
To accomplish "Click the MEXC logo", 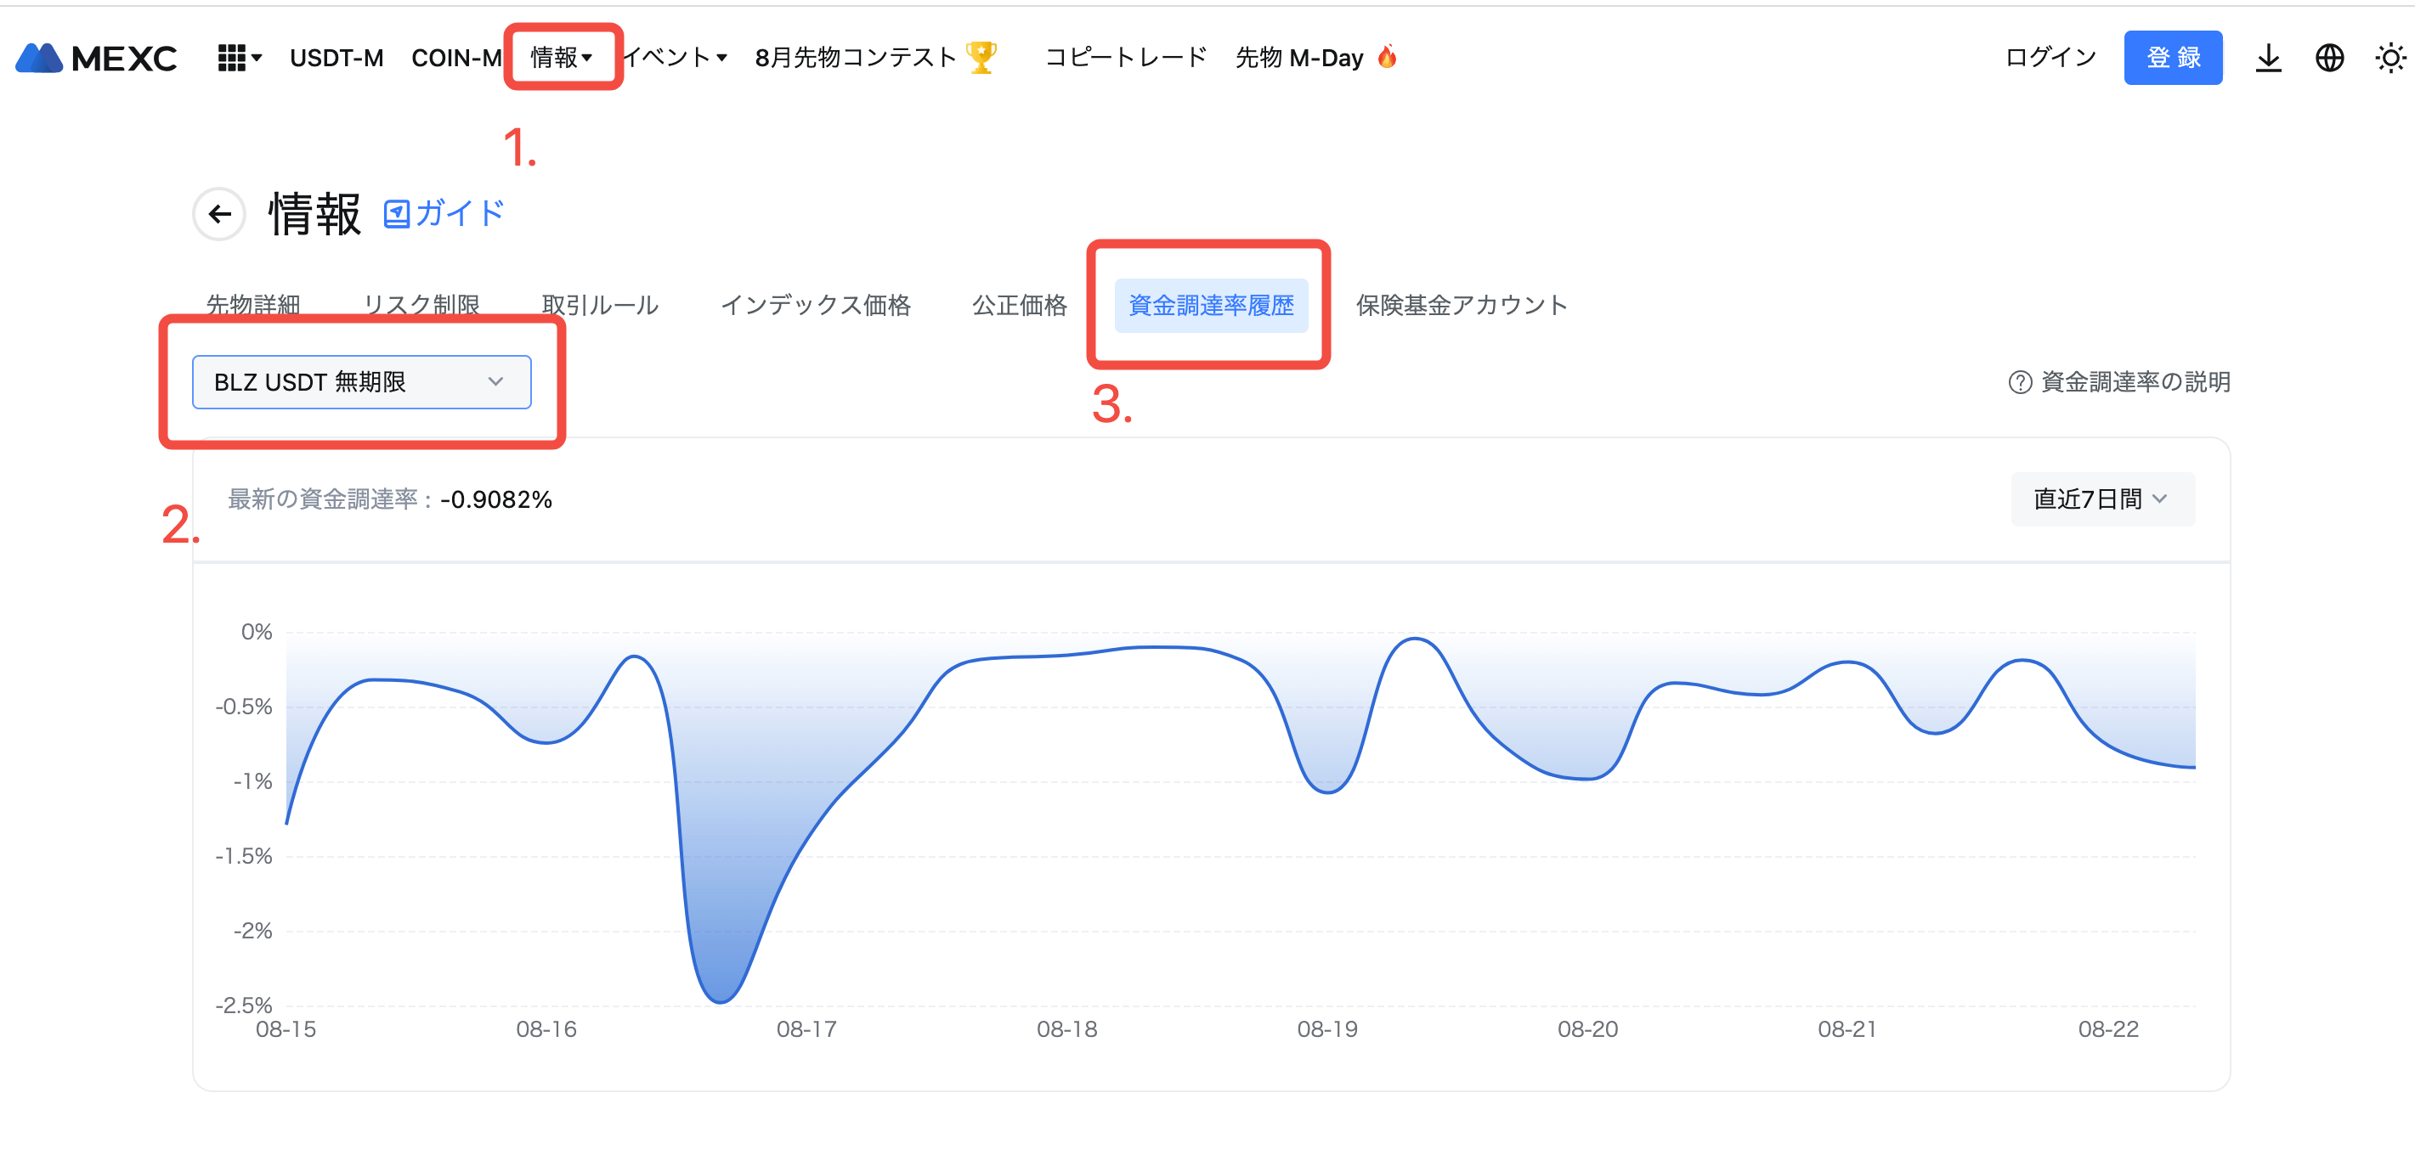I will [96, 58].
